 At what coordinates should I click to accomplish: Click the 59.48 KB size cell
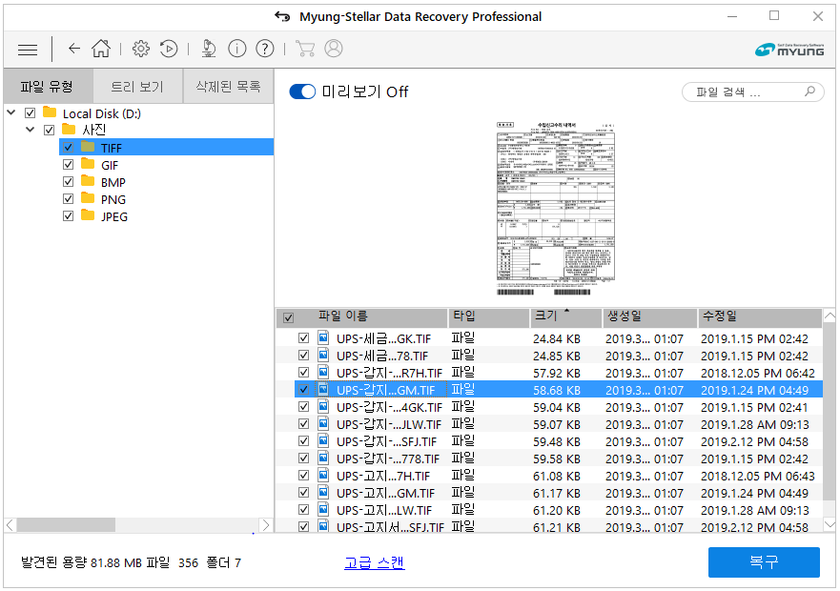pyautogui.click(x=557, y=442)
